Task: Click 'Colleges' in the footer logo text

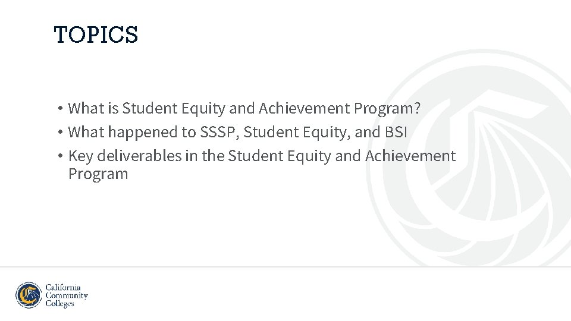Action: click(59, 304)
